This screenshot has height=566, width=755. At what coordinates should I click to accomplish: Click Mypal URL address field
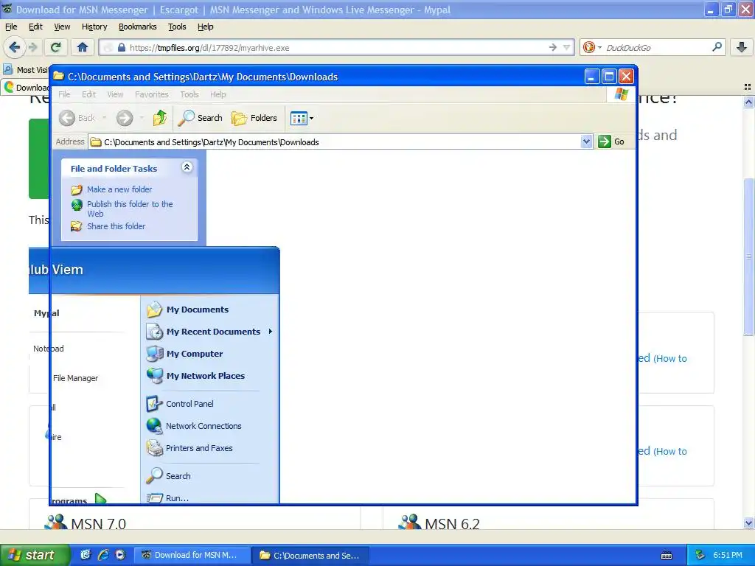tap(337, 48)
